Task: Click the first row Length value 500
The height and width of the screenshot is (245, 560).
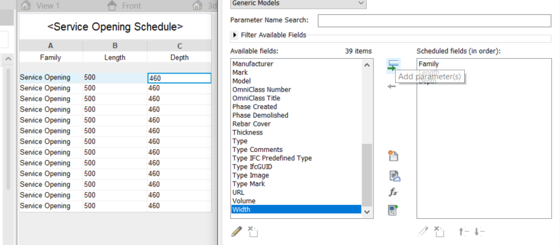Action: (x=115, y=78)
